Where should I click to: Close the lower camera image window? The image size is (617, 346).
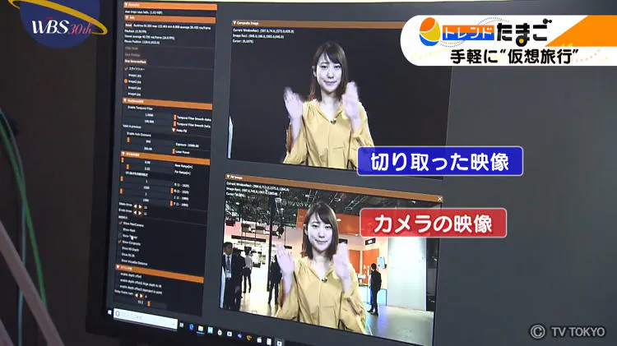[x=439, y=199]
